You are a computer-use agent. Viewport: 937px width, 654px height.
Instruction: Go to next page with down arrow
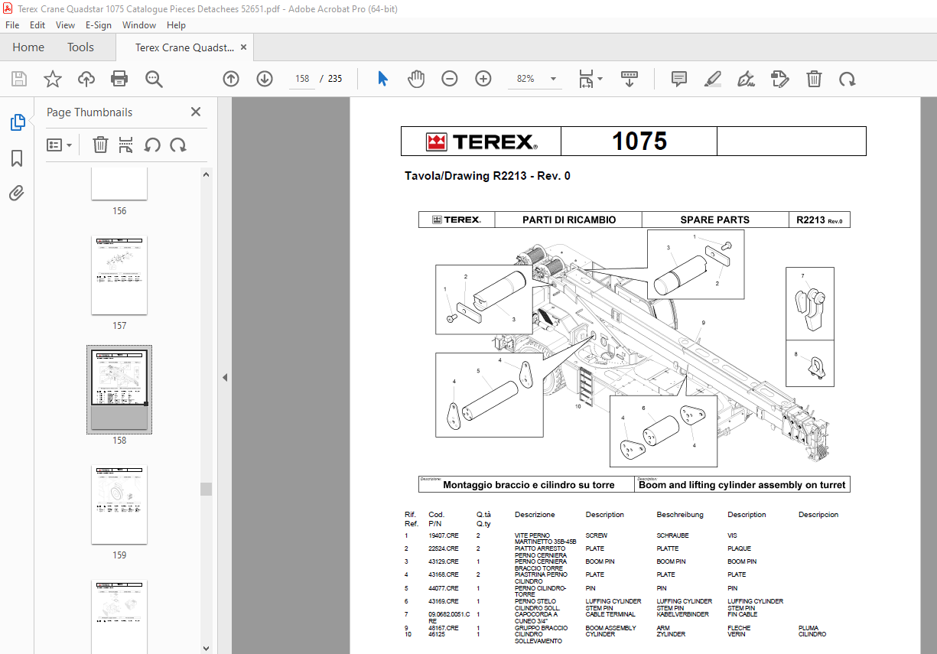pyautogui.click(x=265, y=79)
